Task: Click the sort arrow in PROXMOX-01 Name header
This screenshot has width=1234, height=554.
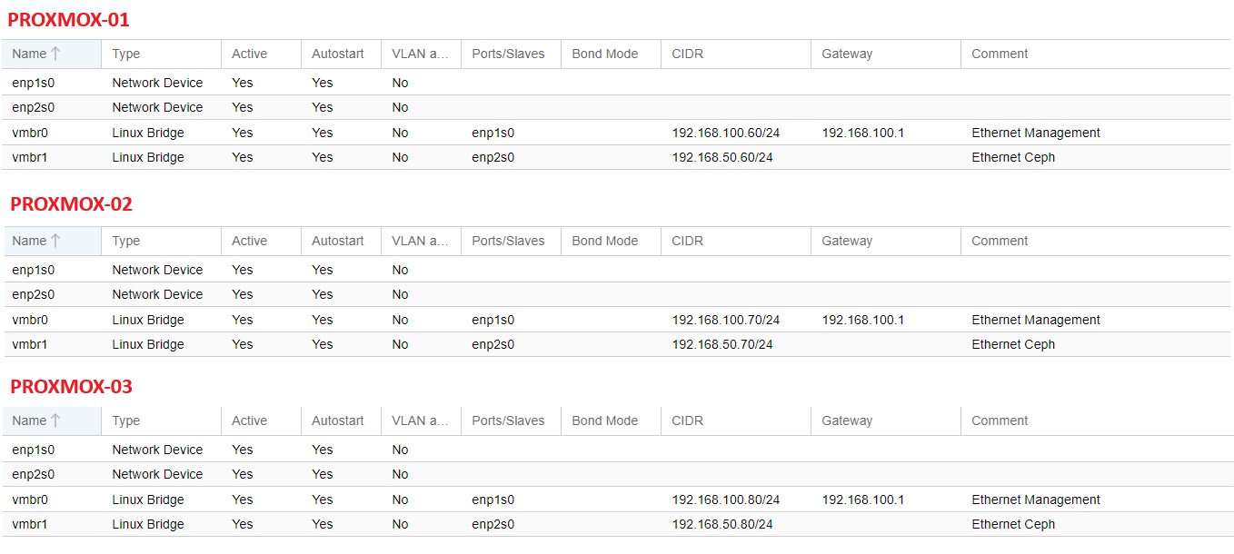Action: pyautogui.click(x=55, y=54)
